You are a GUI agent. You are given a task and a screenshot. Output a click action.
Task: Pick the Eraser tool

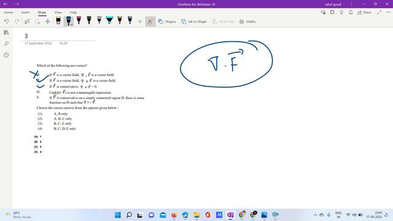tap(58, 20)
